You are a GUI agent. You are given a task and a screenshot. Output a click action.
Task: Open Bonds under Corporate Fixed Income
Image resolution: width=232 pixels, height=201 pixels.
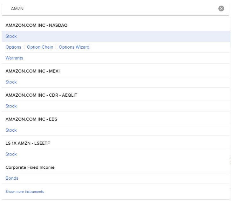point(12,178)
